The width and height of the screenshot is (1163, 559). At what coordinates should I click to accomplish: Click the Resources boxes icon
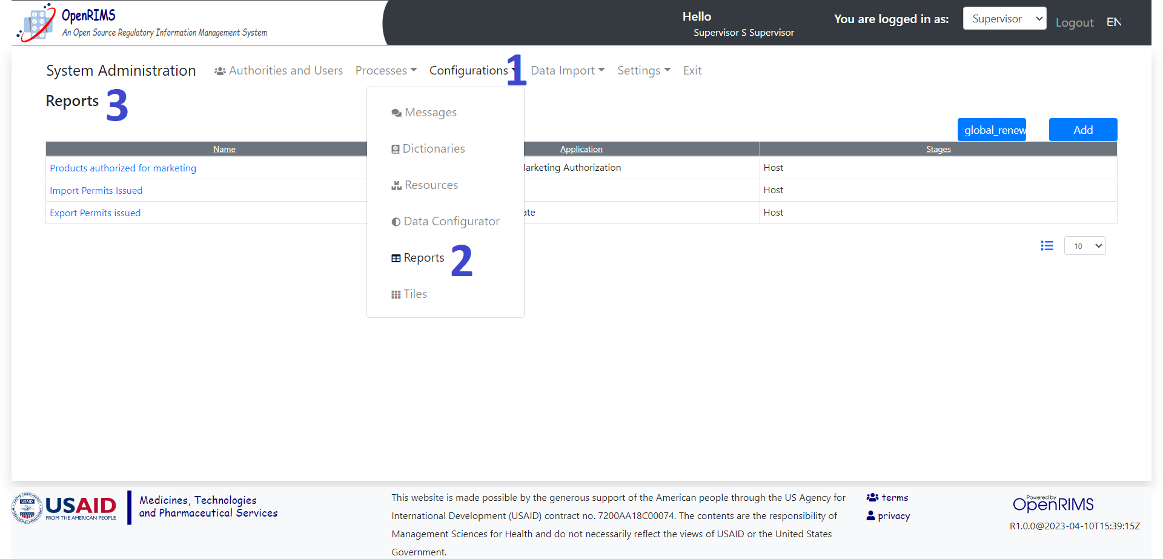(397, 185)
